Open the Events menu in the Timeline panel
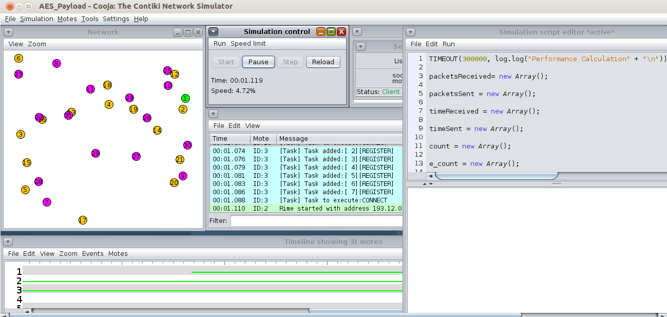This screenshot has width=667, height=317. coord(92,254)
